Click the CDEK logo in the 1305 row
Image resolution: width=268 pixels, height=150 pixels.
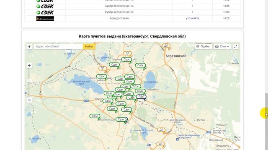coord(45,12)
